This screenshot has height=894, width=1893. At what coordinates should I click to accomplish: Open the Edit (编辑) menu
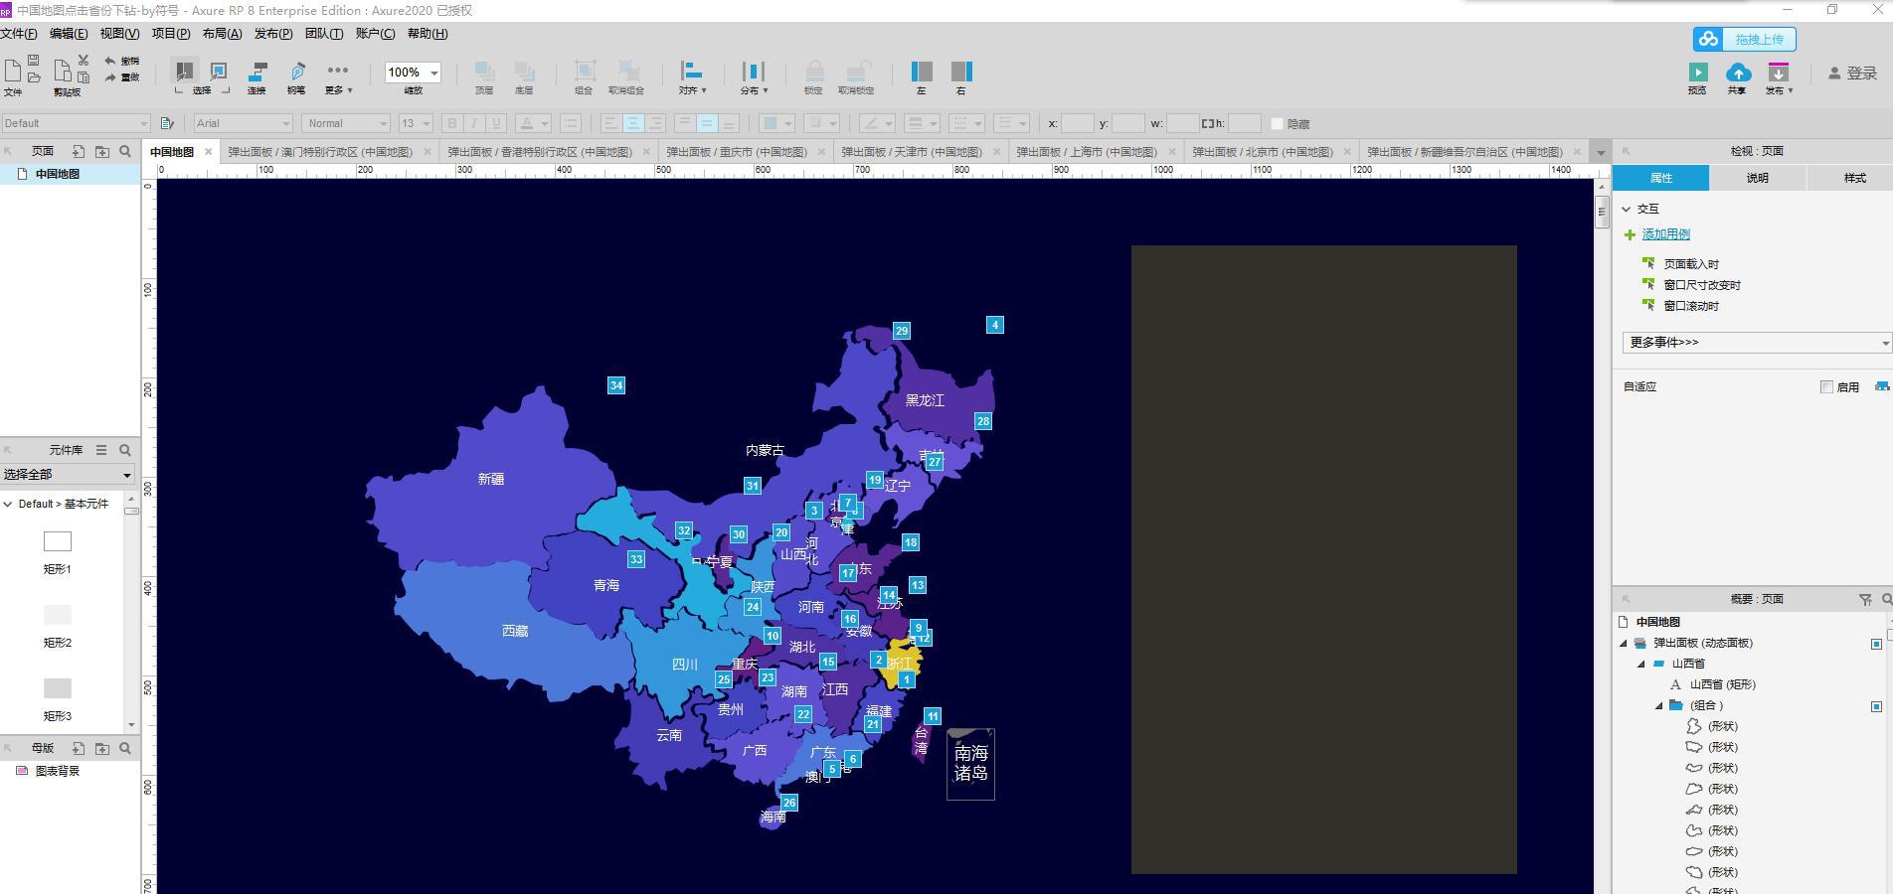pos(69,34)
